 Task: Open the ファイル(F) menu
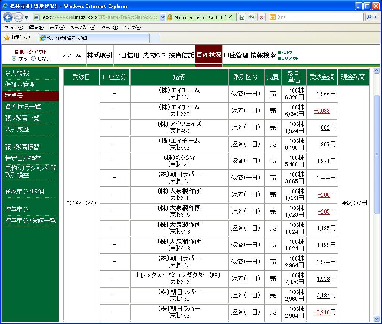14,28
